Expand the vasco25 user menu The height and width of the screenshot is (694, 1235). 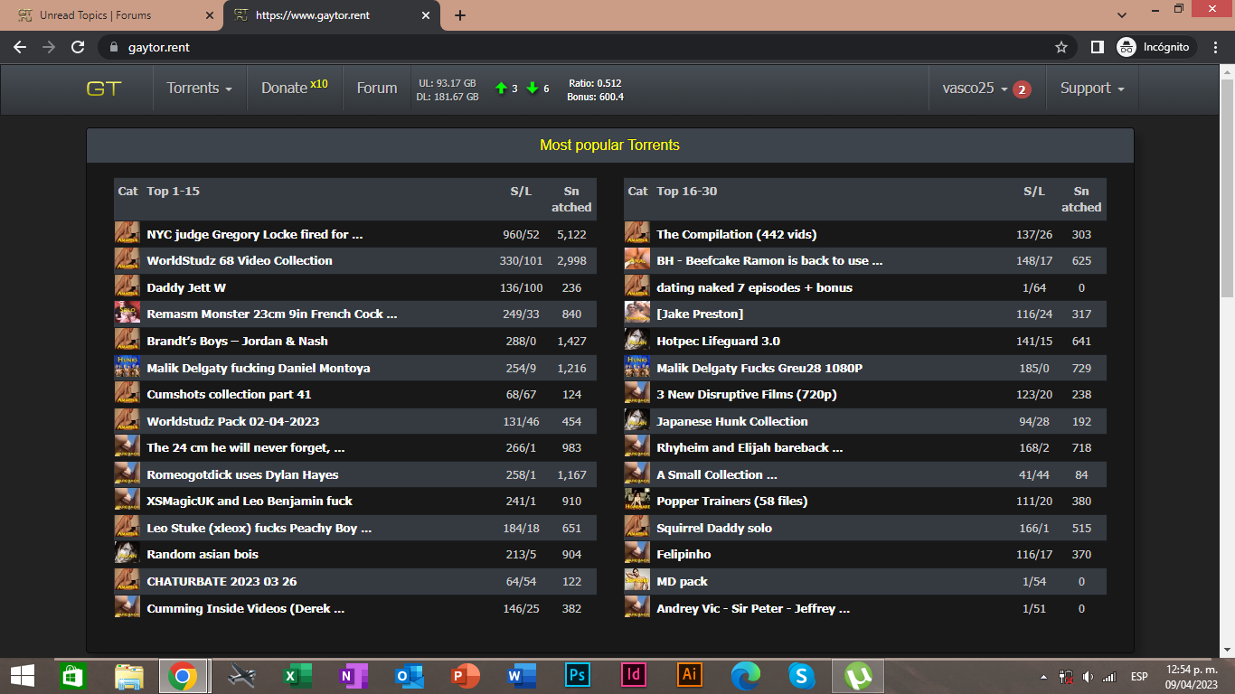[x=975, y=89]
